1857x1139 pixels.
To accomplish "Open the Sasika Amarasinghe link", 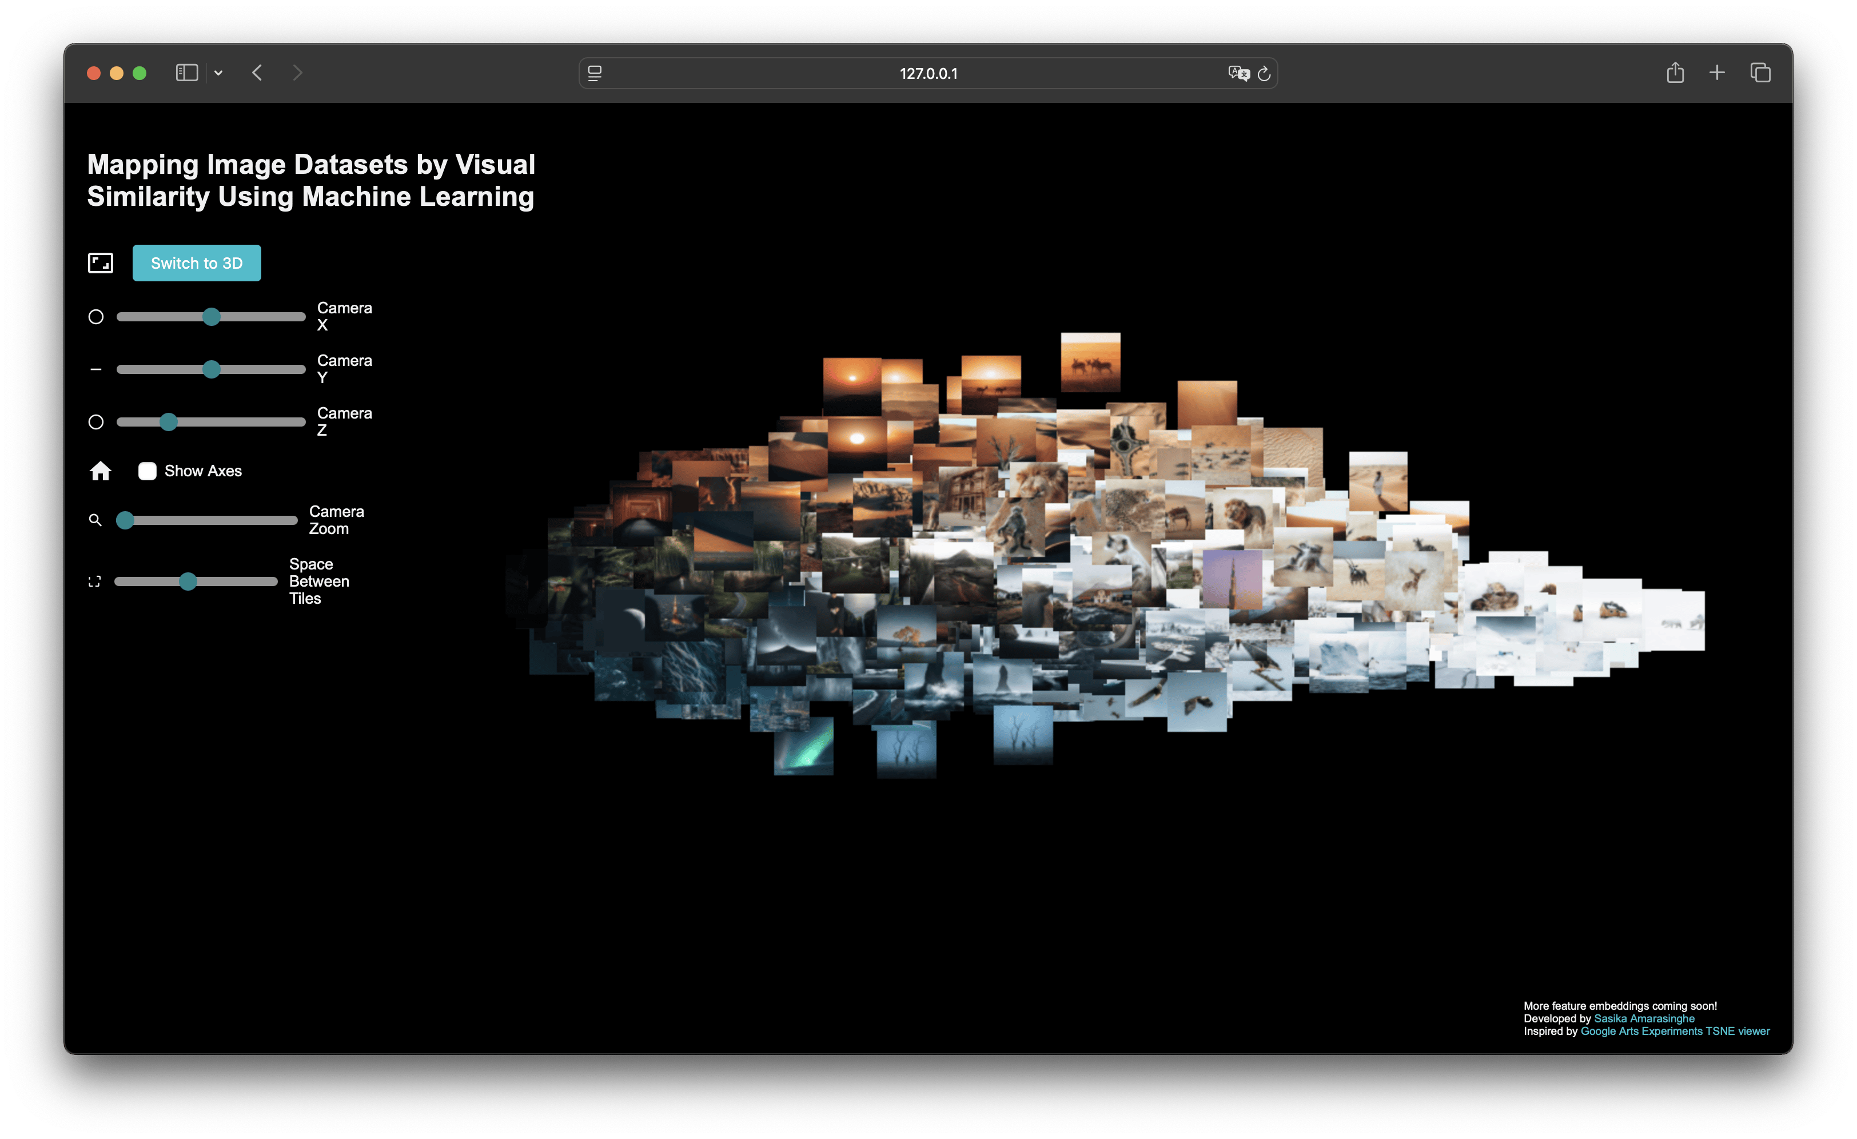I will click(1644, 1018).
